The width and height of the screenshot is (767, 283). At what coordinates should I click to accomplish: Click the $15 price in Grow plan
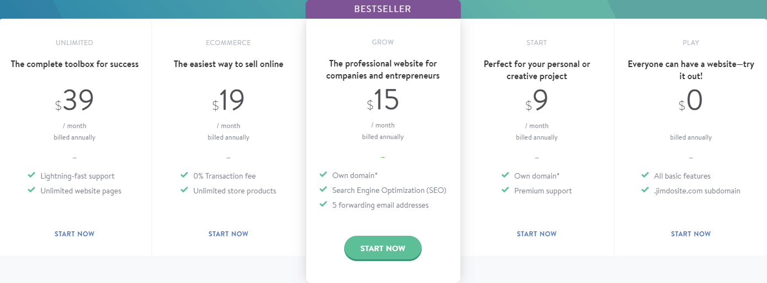(x=383, y=101)
